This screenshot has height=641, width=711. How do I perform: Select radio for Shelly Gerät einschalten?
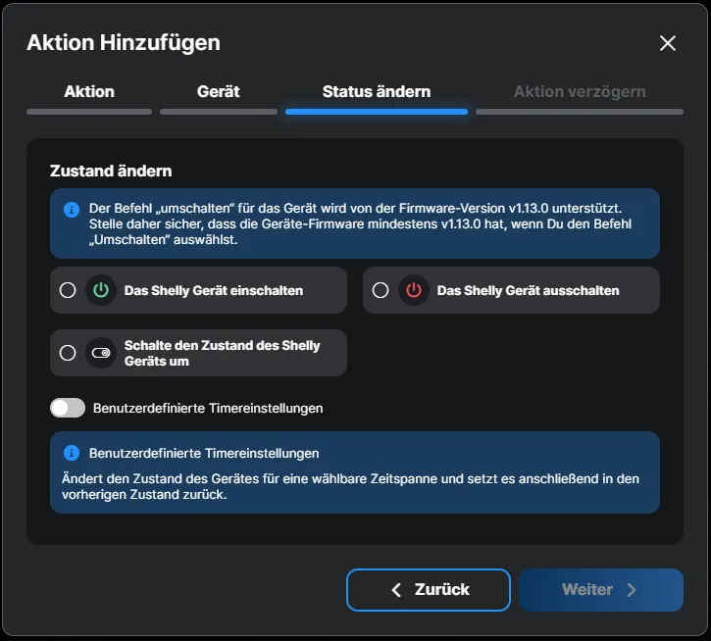click(x=68, y=290)
